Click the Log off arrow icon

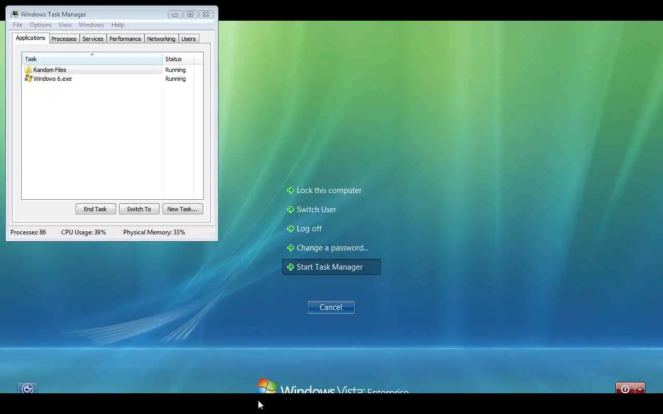(x=291, y=229)
